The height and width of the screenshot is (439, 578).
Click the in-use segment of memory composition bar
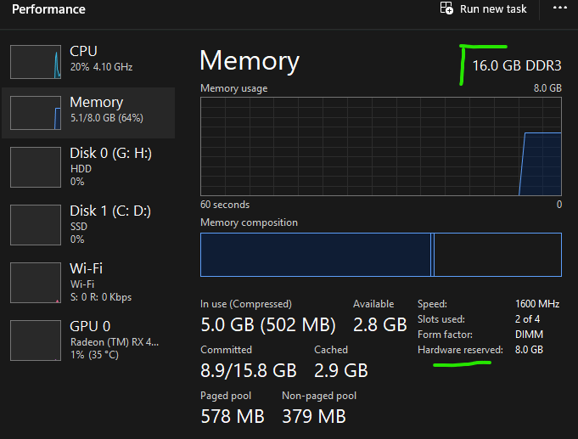coord(316,255)
